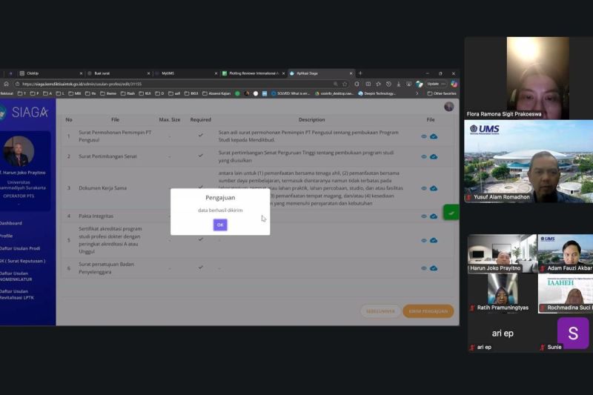Select Yusuf Alam Romadhon's video tile

pos(529,162)
